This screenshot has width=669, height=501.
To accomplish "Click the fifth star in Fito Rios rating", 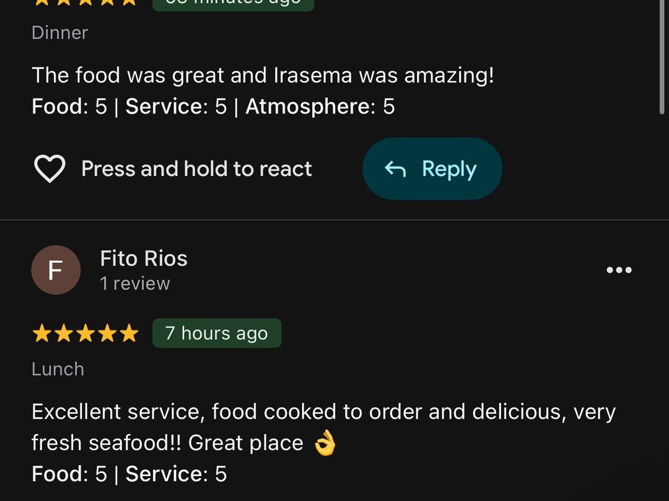I will coord(129,334).
